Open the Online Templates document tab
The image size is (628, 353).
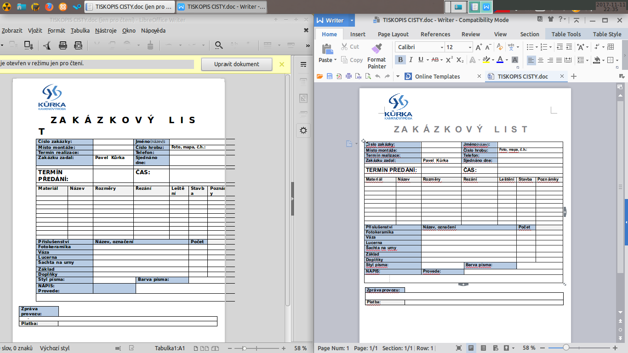tap(437, 76)
